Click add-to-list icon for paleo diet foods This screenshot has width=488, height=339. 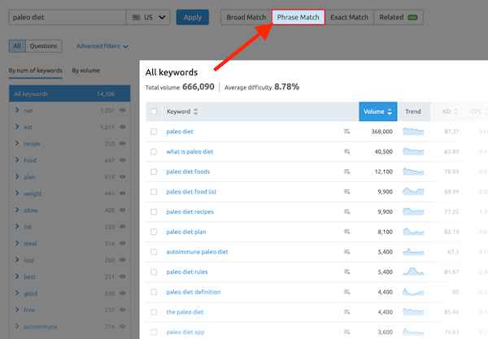pos(347,172)
